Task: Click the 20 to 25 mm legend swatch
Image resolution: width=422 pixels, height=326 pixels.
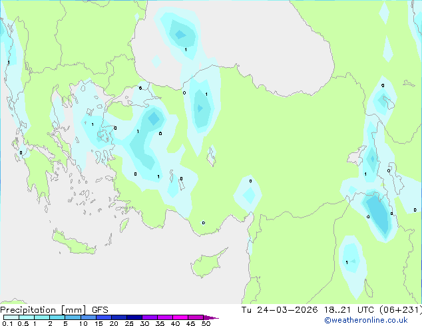Action: [x=118, y=317]
